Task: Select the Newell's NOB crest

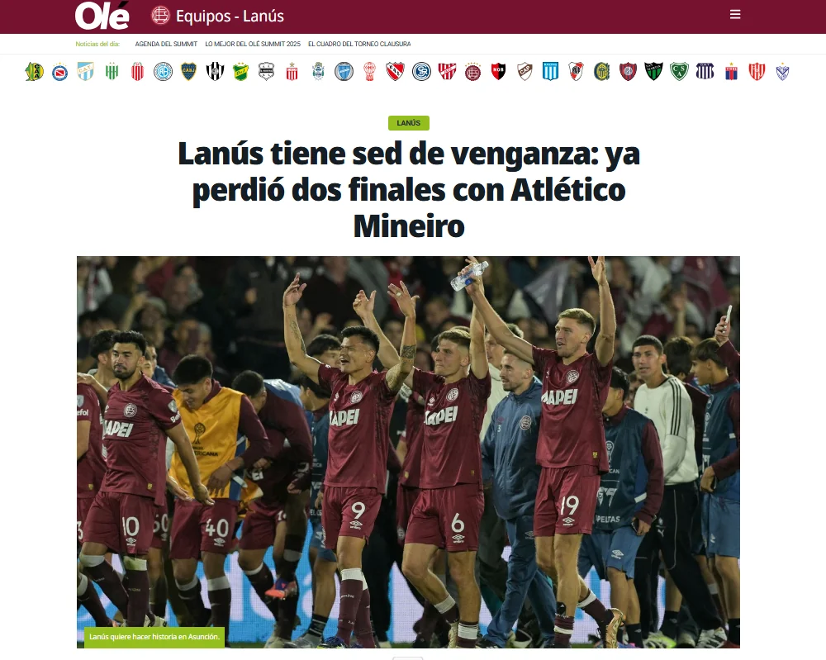Action: [498, 71]
